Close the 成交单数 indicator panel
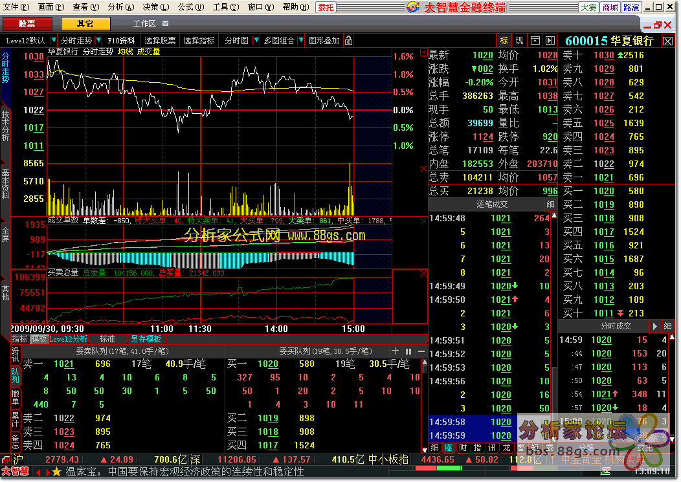The width and height of the screenshot is (681, 482). 423,221
